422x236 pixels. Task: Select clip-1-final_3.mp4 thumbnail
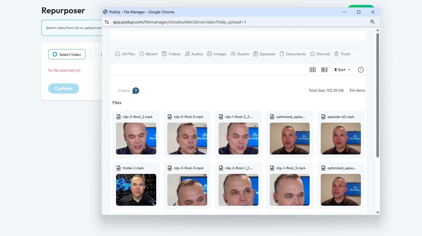point(290,190)
